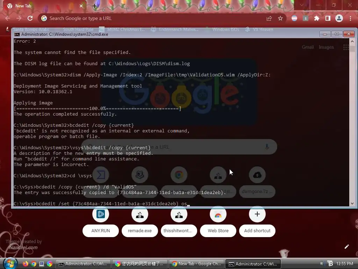The width and height of the screenshot is (358, 269).
Task: Click the cmd line 'C:\Windows\System32>cd \vsys'
Action: [53, 176]
